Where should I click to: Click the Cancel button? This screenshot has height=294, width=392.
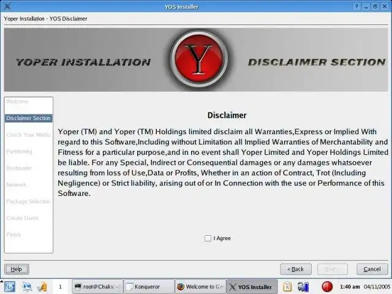pos(372,269)
